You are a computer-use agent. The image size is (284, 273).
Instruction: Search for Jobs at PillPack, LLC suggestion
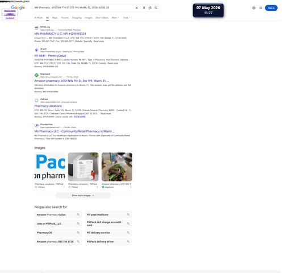pos(58,224)
